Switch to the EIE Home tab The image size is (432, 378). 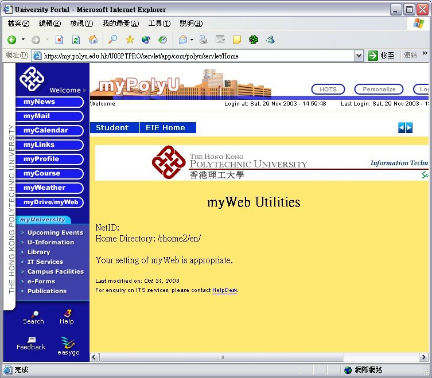(x=168, y=127)
